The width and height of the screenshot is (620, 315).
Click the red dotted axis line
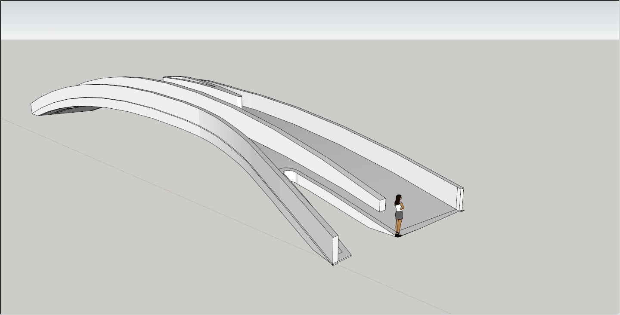(x=172, y=193)
